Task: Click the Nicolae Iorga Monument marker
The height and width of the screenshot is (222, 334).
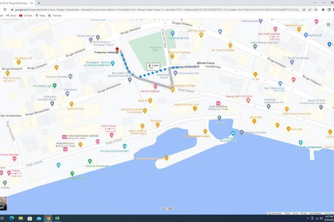Action: 124,146
